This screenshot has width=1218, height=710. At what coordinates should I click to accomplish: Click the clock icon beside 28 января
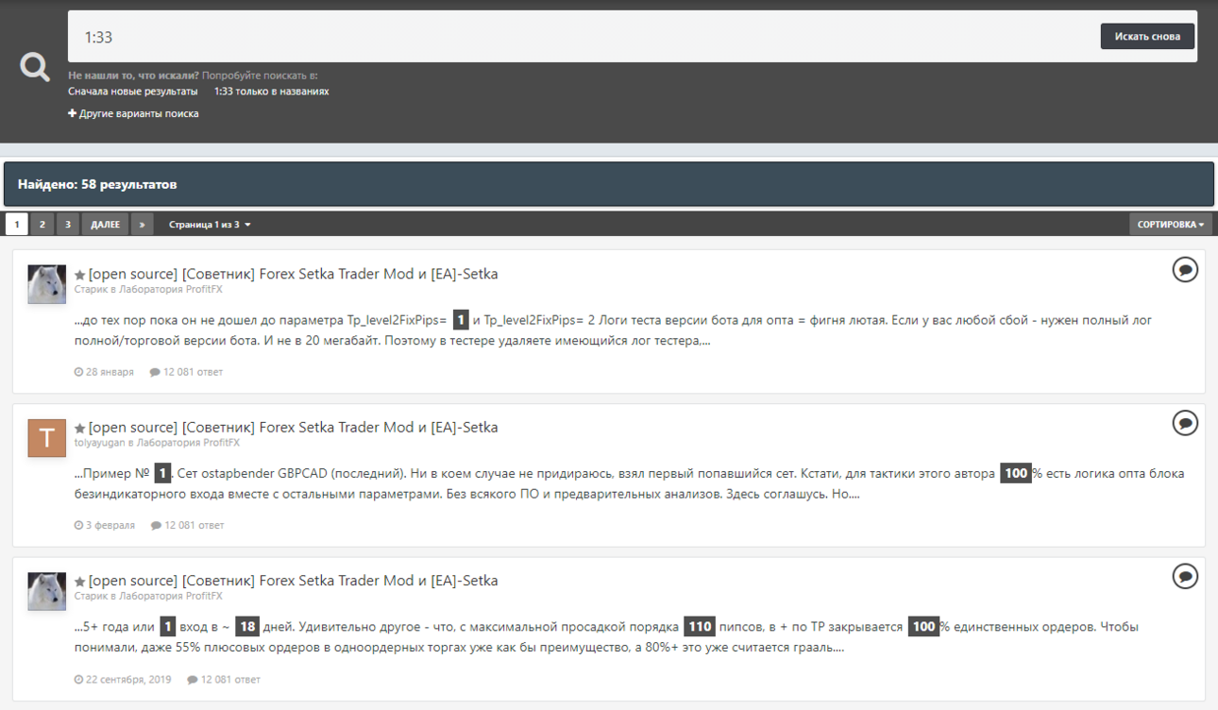pos(78,372)
